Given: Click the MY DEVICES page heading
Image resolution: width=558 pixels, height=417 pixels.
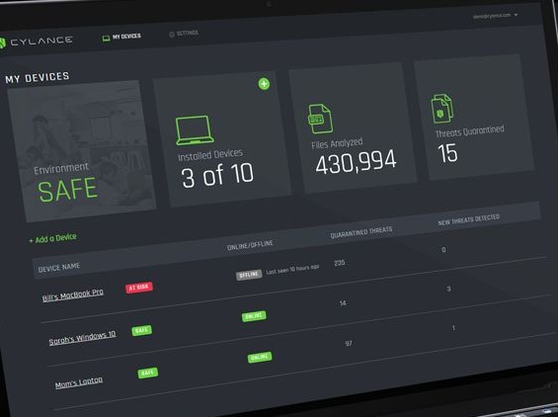Looking at the screenshot, I should (x=37, y=78).
